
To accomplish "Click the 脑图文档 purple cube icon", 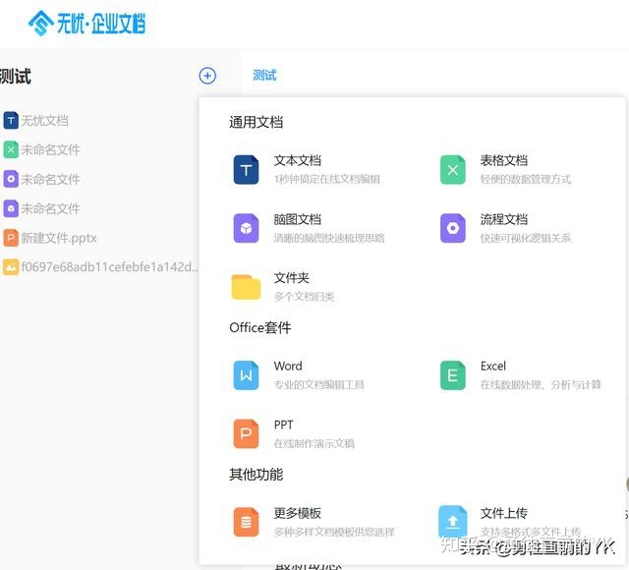I will [x=246, y=228].
